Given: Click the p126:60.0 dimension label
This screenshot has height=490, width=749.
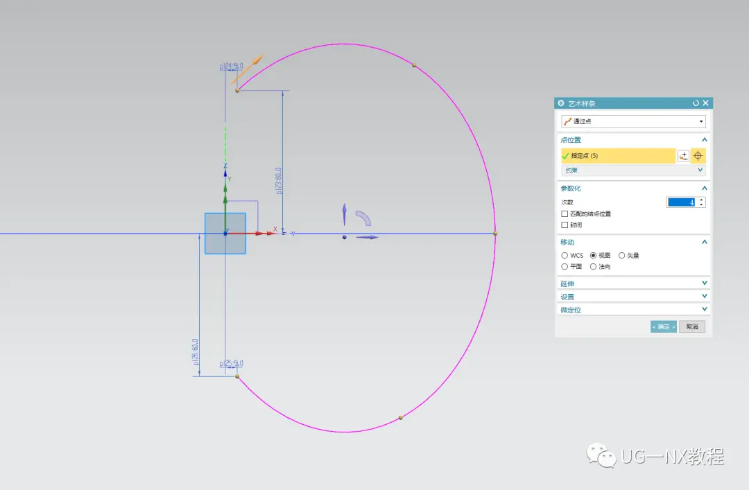Looking at the screenshot, I should pos(195,352).
